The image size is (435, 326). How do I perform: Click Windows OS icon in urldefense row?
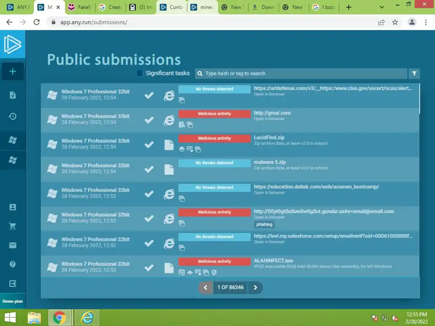tap(52, 95)
